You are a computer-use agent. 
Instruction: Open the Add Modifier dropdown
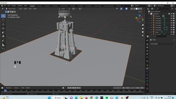tap(162, 44)
